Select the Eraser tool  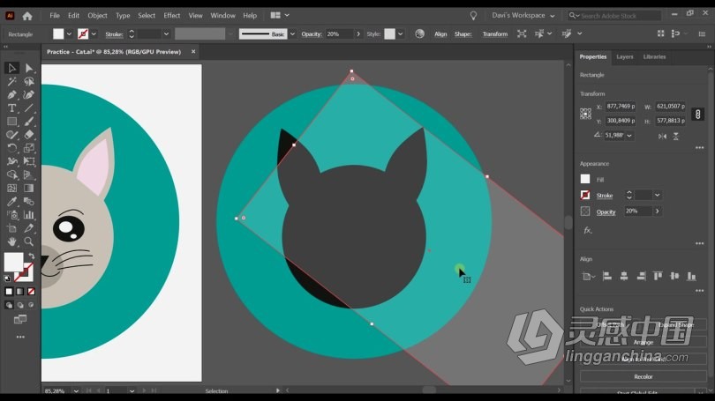click(29, 135)
